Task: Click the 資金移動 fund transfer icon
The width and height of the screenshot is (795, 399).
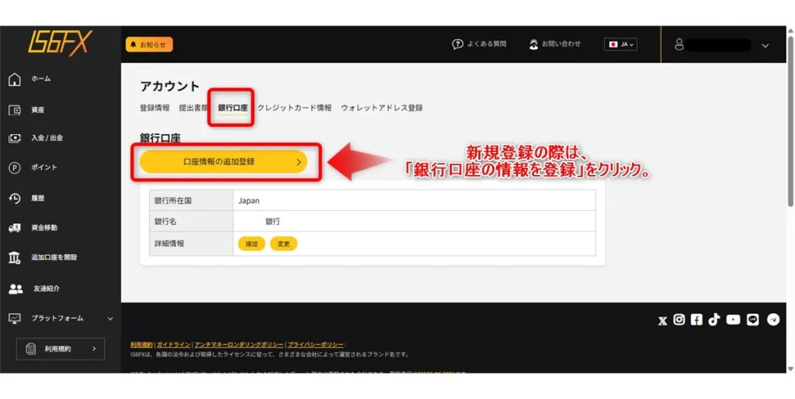Action: (x=15, y=228)
